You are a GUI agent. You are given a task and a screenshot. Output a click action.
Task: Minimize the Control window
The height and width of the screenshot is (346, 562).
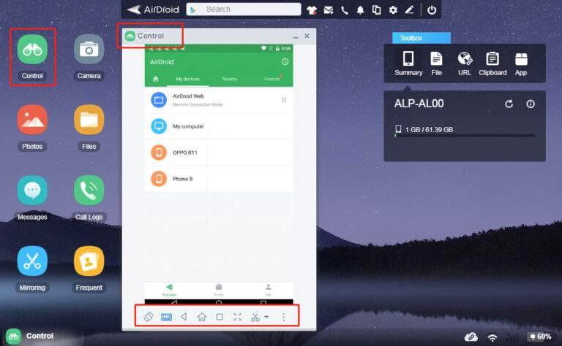296,36
